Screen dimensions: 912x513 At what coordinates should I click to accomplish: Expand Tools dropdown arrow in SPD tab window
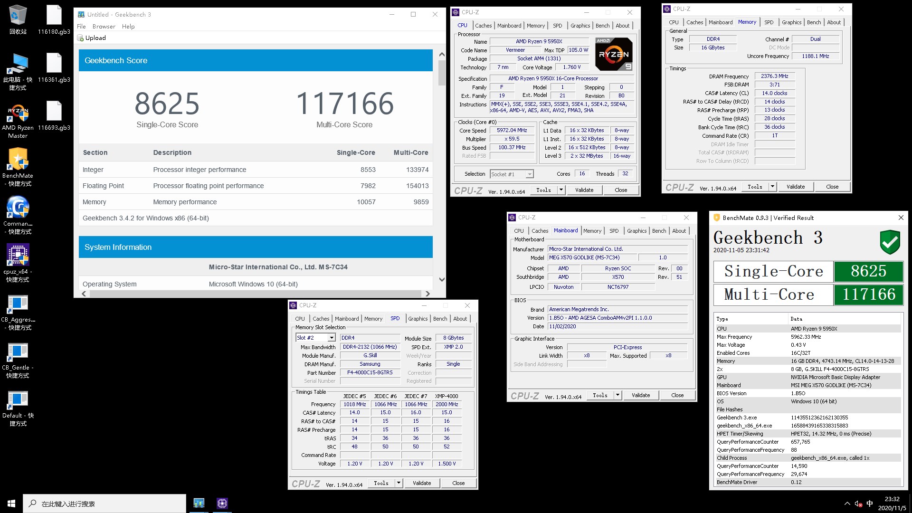pos(399,483)
